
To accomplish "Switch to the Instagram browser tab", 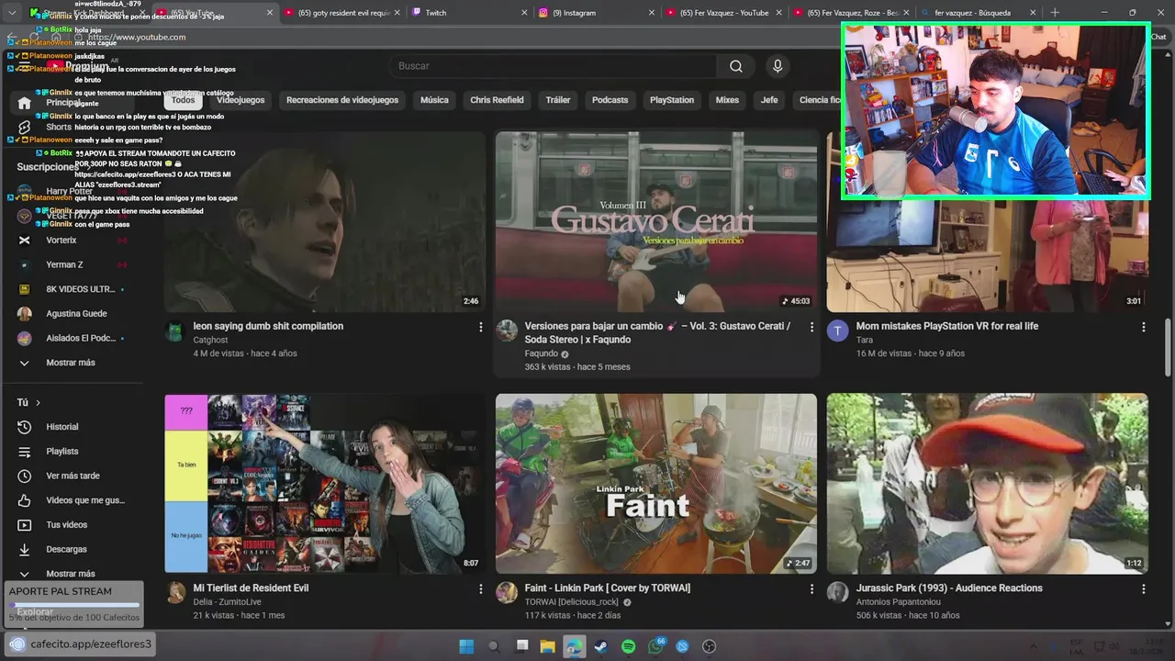I will pos(595,13).
